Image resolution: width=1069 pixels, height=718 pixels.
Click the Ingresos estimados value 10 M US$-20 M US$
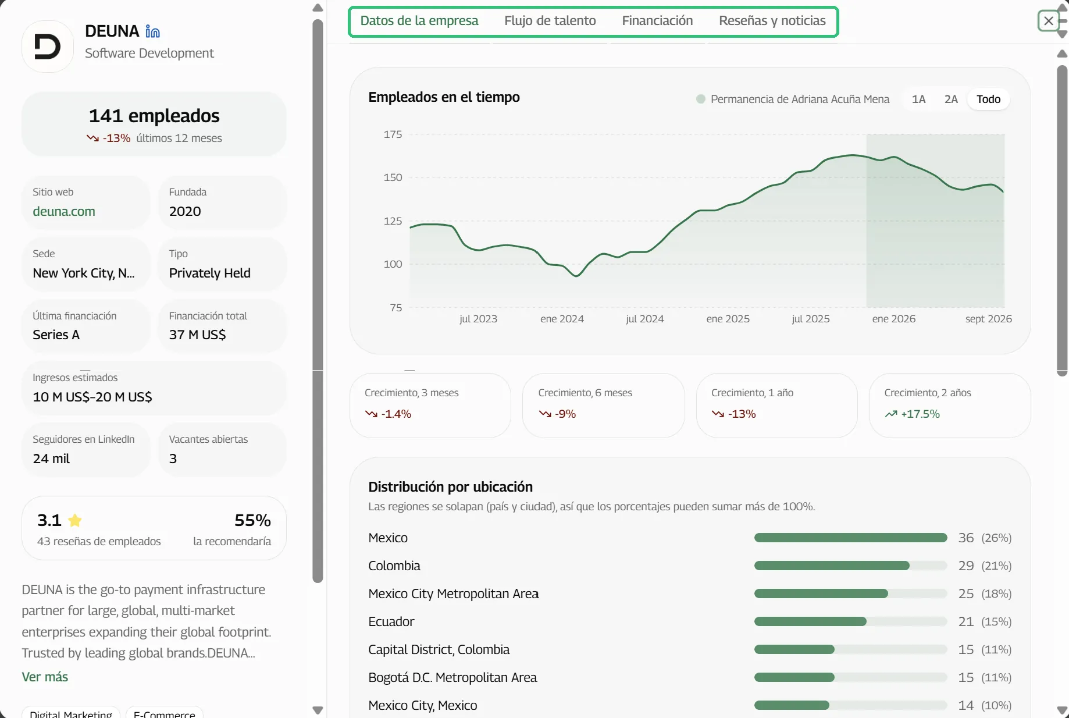[92, 397]
